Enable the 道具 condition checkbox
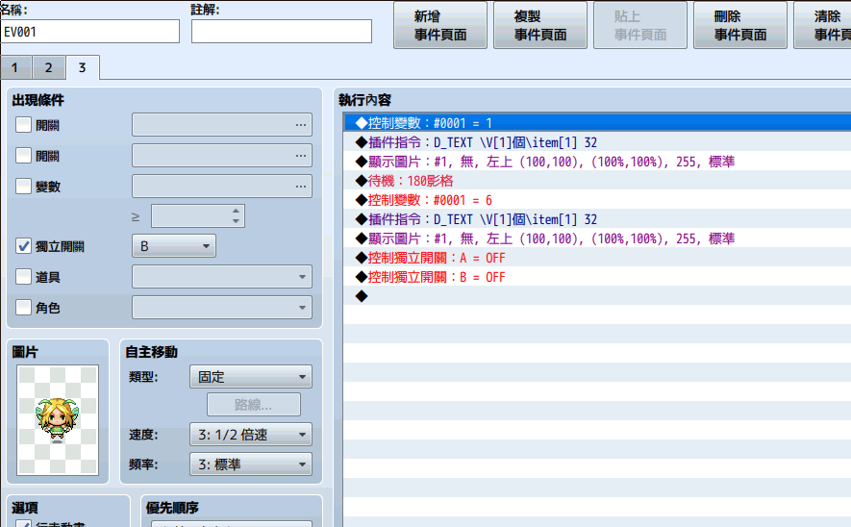This screenshot has height=527, width=851. click(x=23, y=277)
